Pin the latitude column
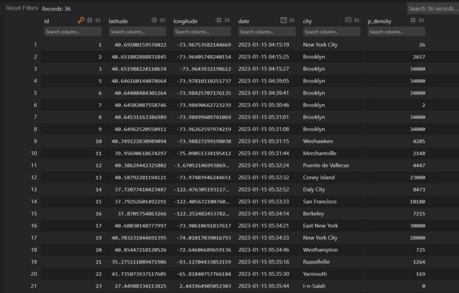 [162, 20]
